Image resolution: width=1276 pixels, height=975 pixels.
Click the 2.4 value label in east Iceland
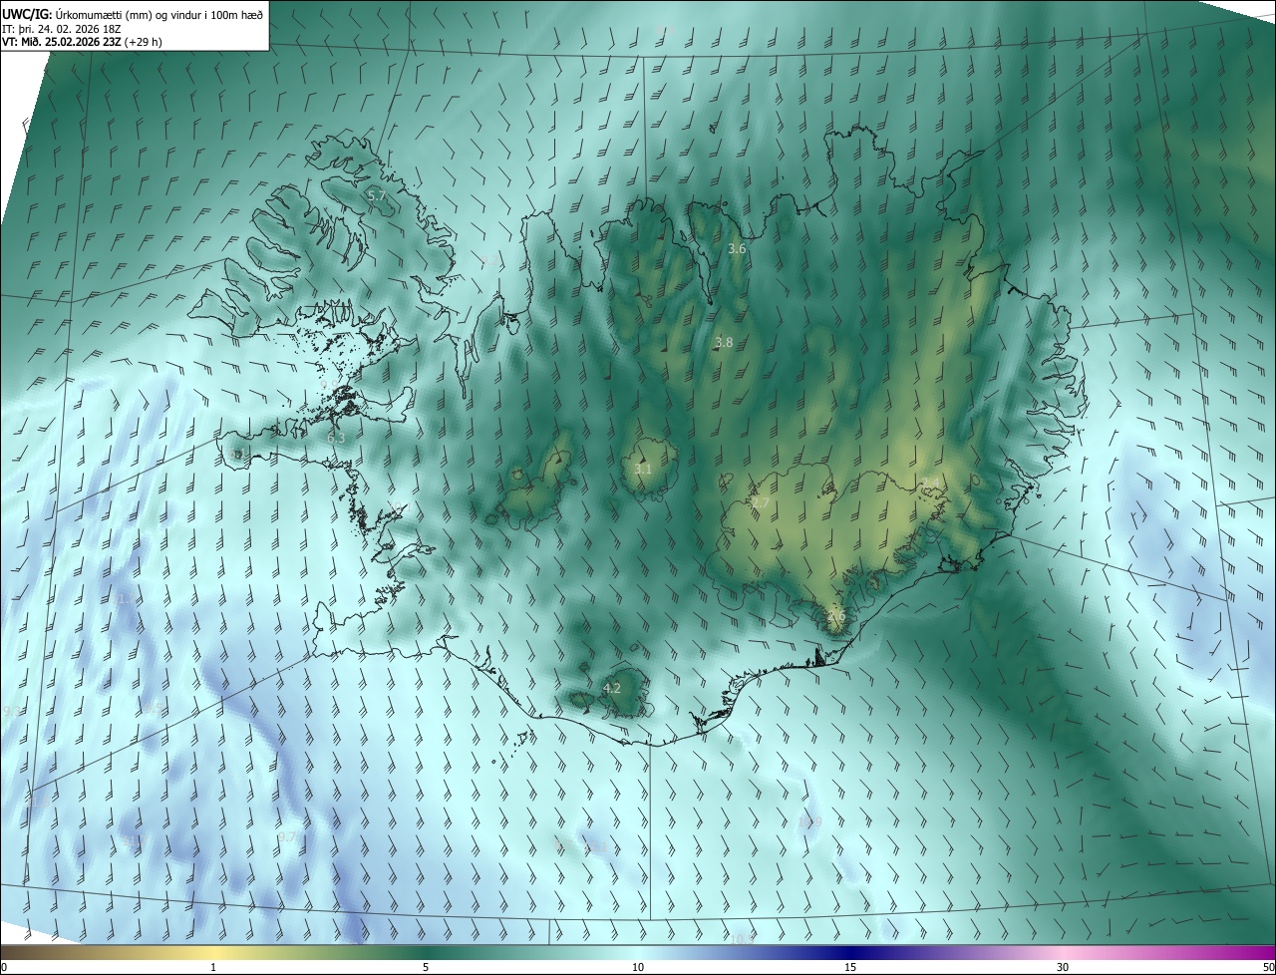930,484
